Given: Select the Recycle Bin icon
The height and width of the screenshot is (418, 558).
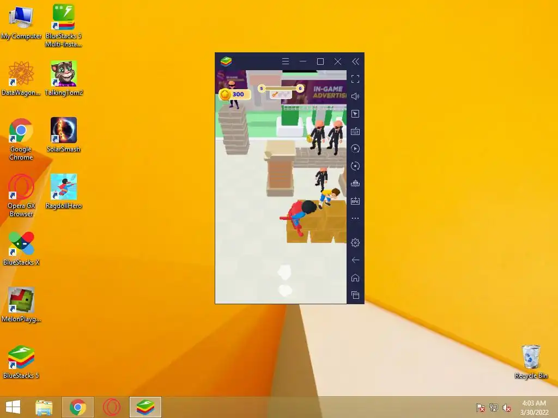Looking at the screenshot, I should 531,361.
